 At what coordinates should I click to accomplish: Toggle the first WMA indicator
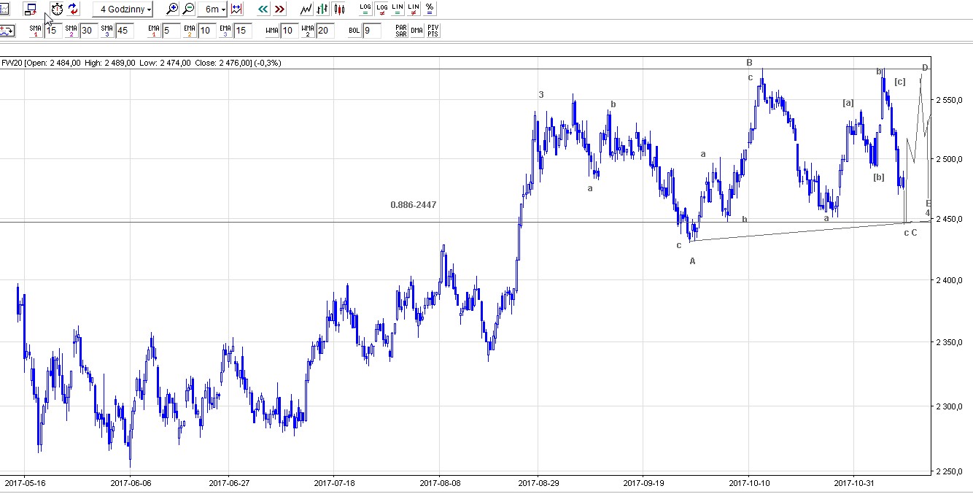click(x=272, y=31)
